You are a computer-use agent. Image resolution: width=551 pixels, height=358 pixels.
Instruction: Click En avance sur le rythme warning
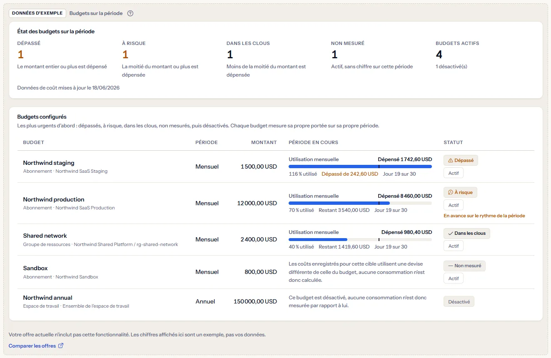pos(484,216)
